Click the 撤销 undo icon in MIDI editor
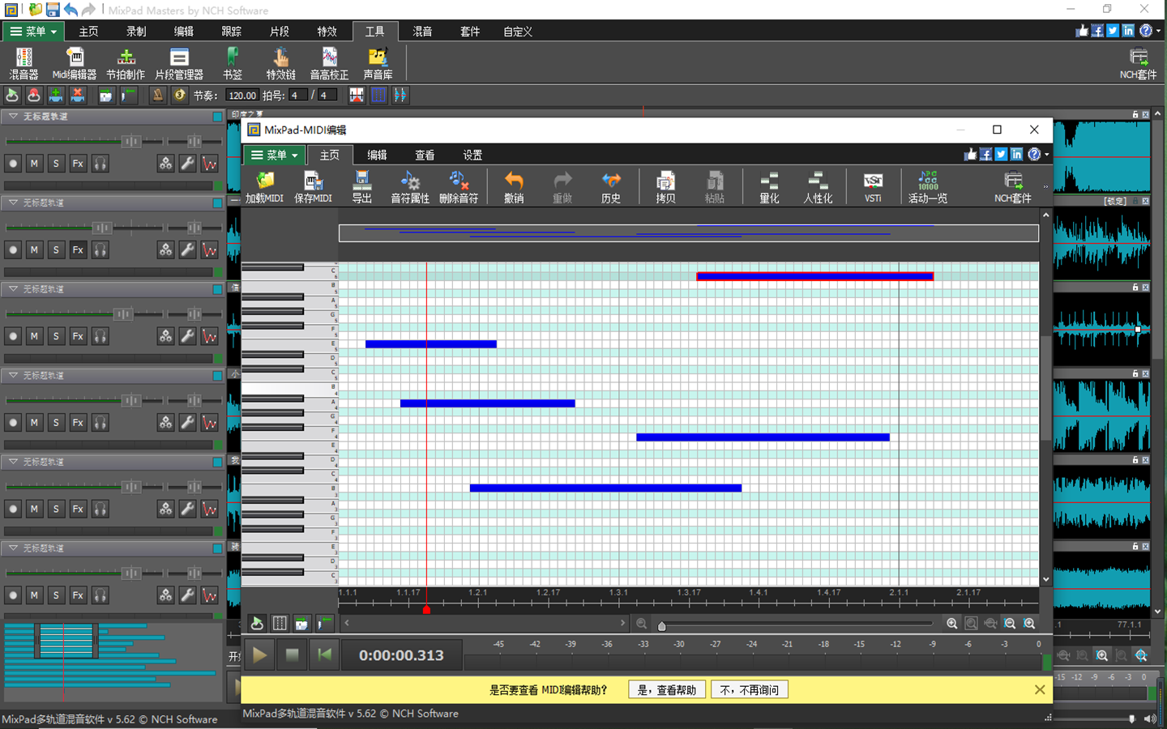Image resolution: width=1167 pixels, height=729 pixels. (x=514, y=187)
